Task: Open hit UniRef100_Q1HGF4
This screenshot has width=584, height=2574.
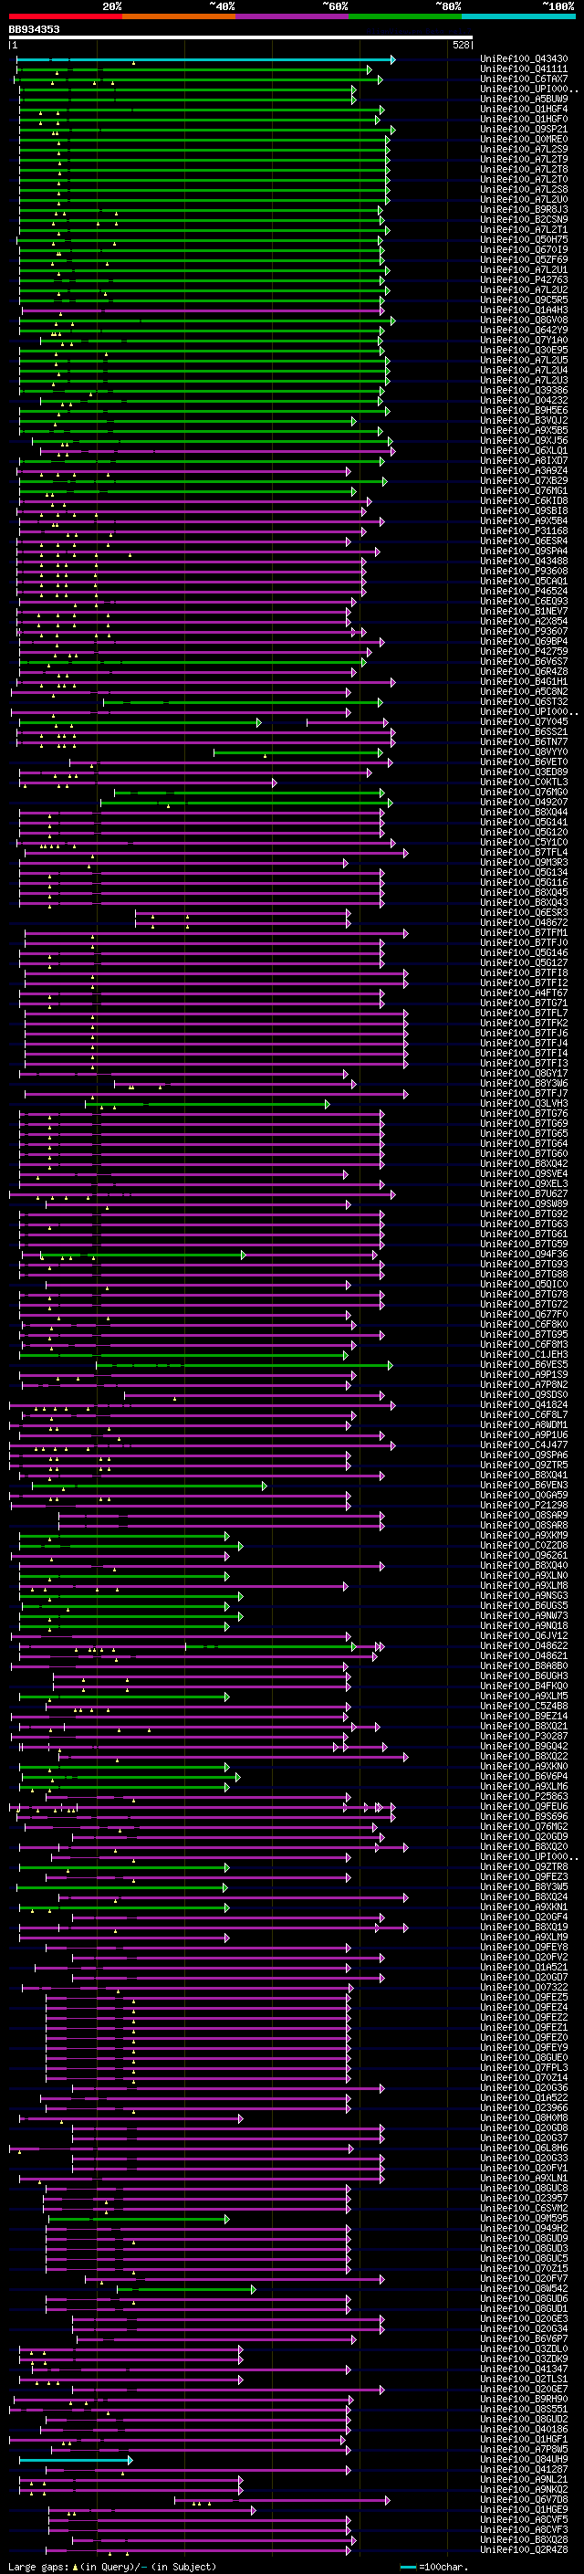Action: pyautogui.click(x=524, y=110)
